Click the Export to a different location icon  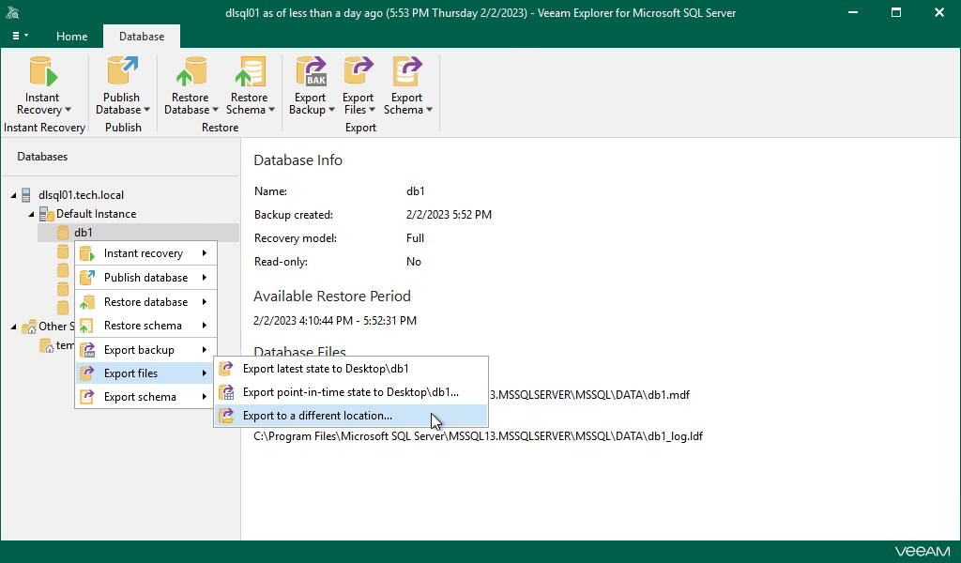coord(226,416)
